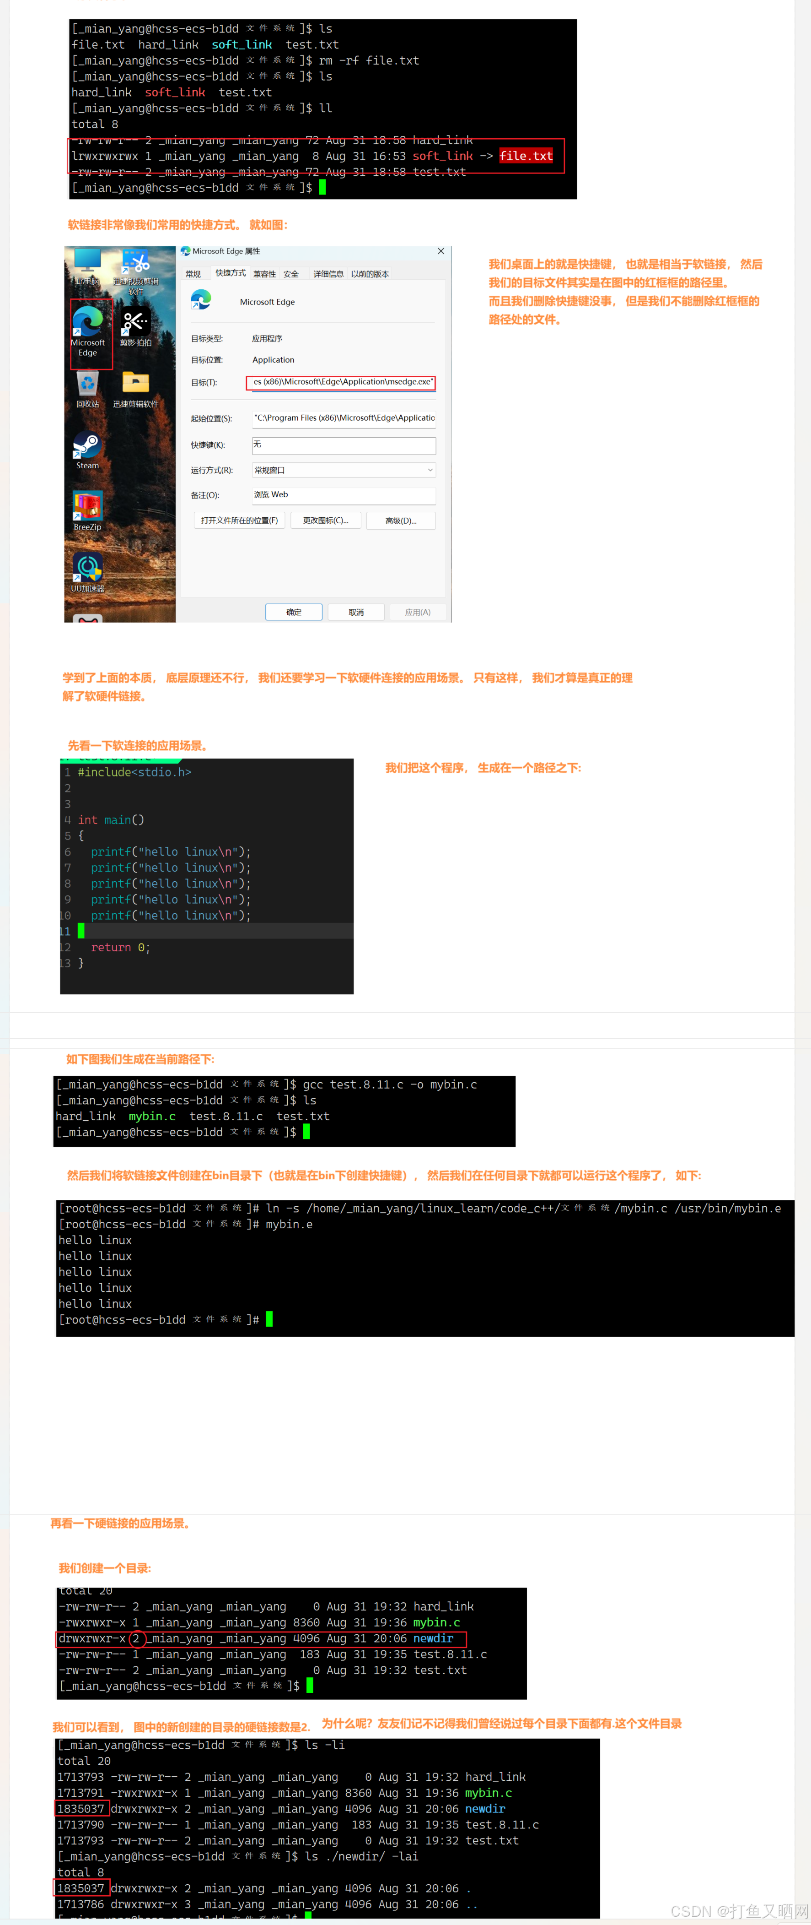
Task: Confirm with the 确定 button
Action: point(294,612)
